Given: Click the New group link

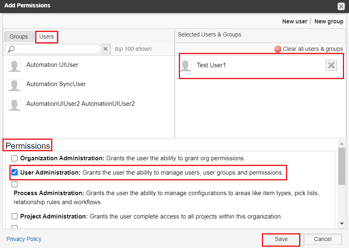Looking at the screenshot, I should coord(329,21).
